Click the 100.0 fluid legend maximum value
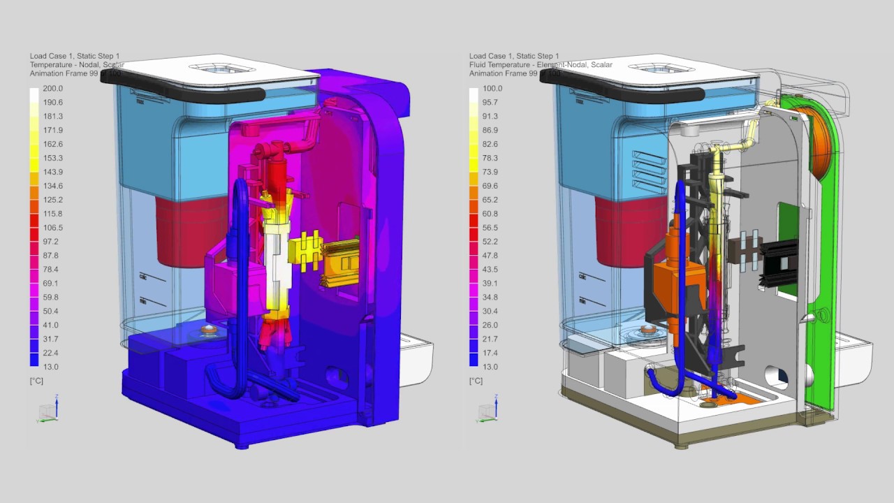 [x=492, y=89]
